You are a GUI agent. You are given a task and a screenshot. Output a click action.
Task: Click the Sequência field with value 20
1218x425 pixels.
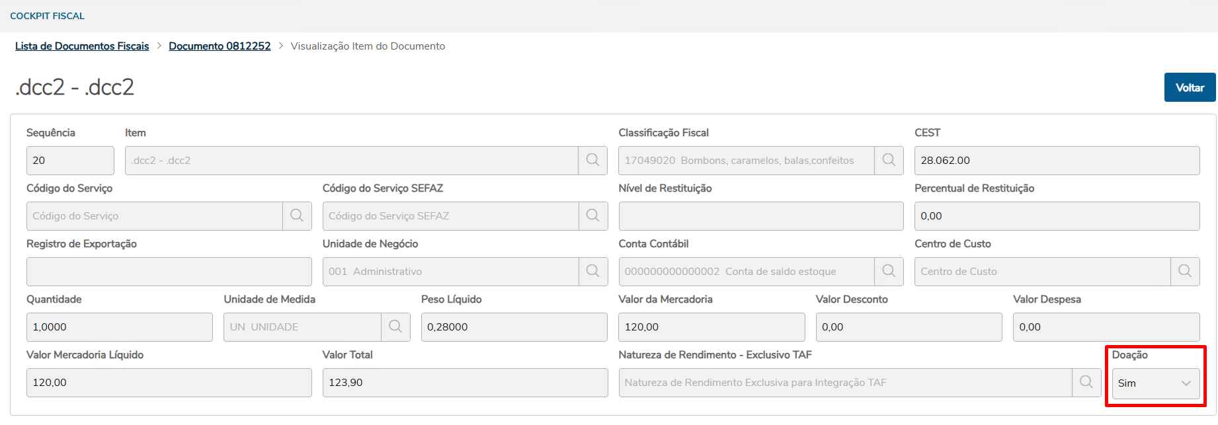pos(70,161)
